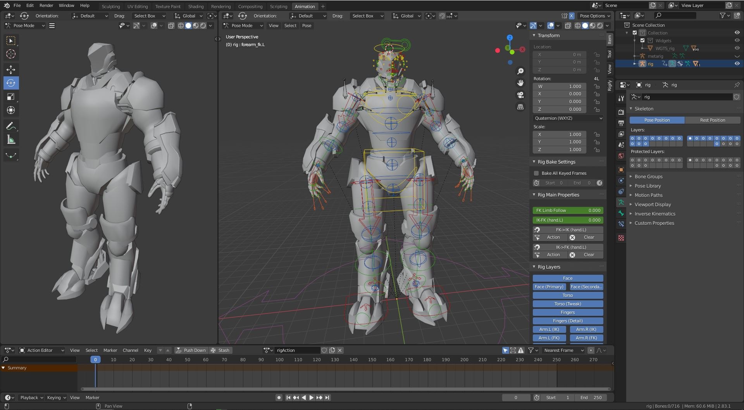This screenshot has width=744, height=410.
Task: Switch to the Shading workspace tab
Action: [196, 7]
